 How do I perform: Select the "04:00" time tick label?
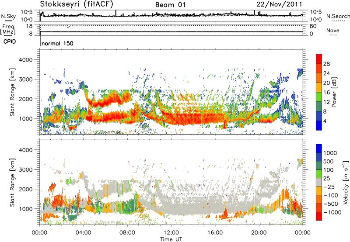click(83, 233)
